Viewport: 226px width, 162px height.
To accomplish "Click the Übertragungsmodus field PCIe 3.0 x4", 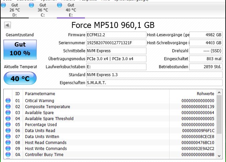I will tap(116, 59).
